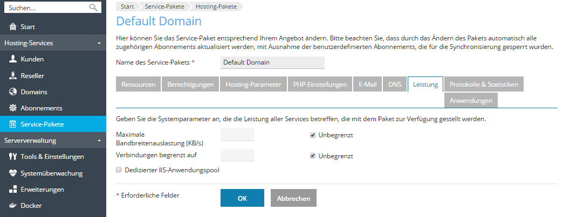Open Kunden in the sidebar

[53, 59]
